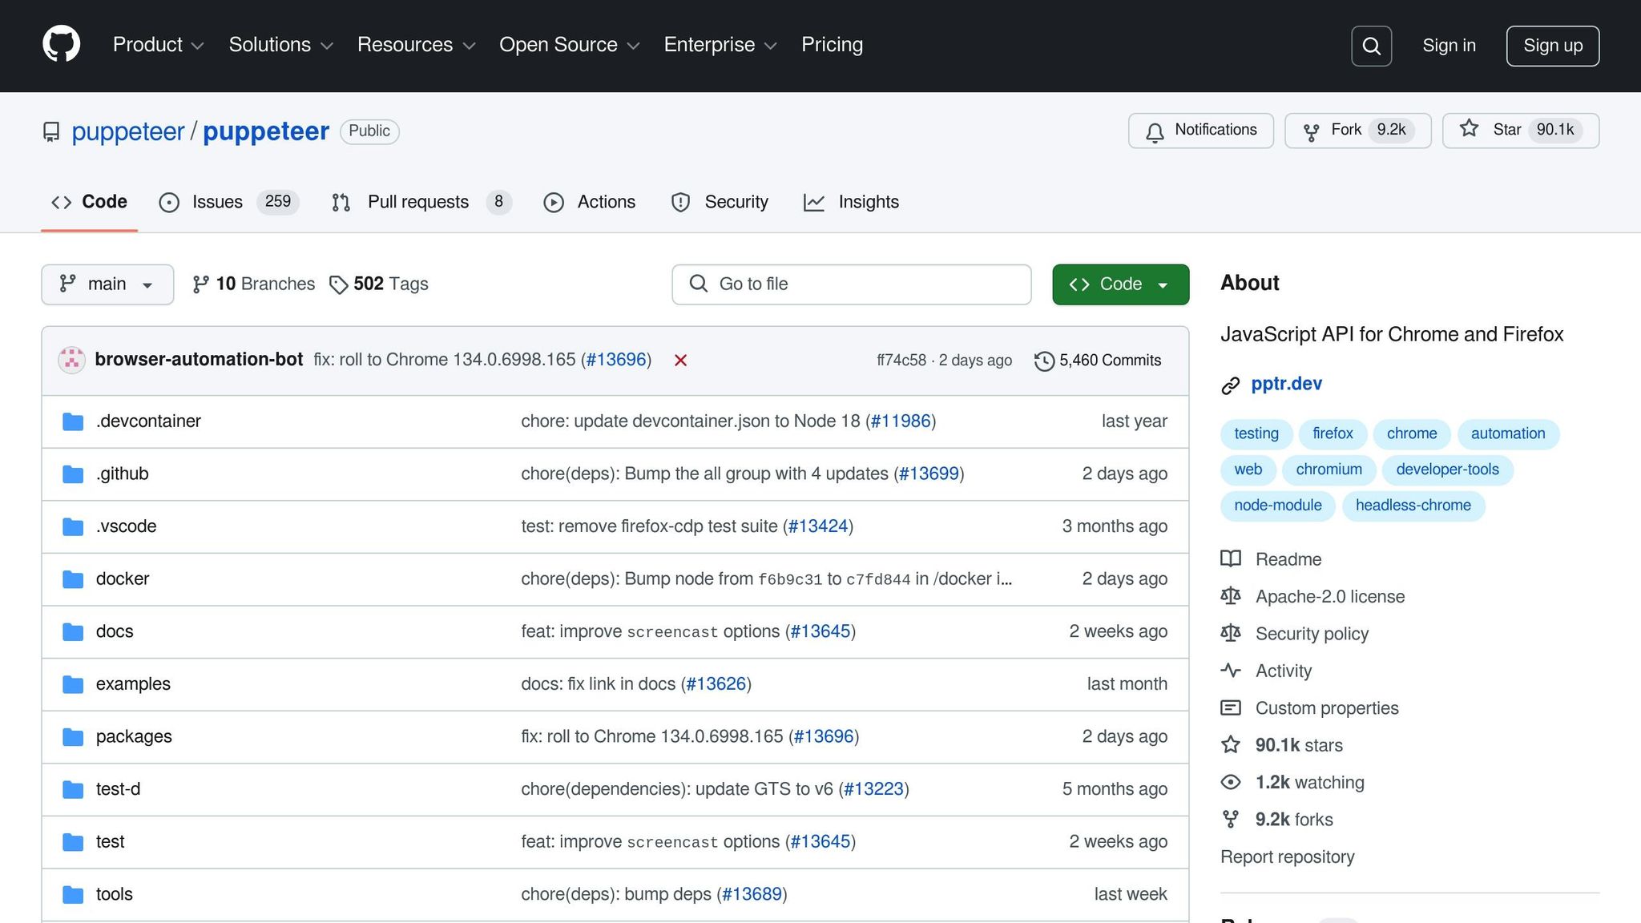The image size is (1641, 923).
Task: Expand the main branch selector
Action: click(x=107, y=284)
